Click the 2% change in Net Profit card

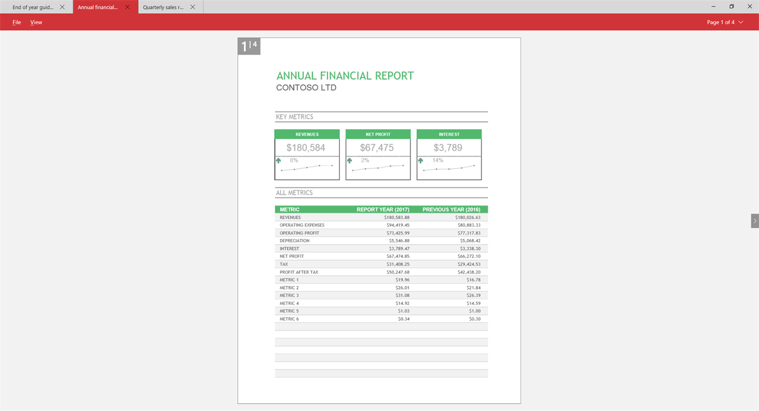[365, 160]
